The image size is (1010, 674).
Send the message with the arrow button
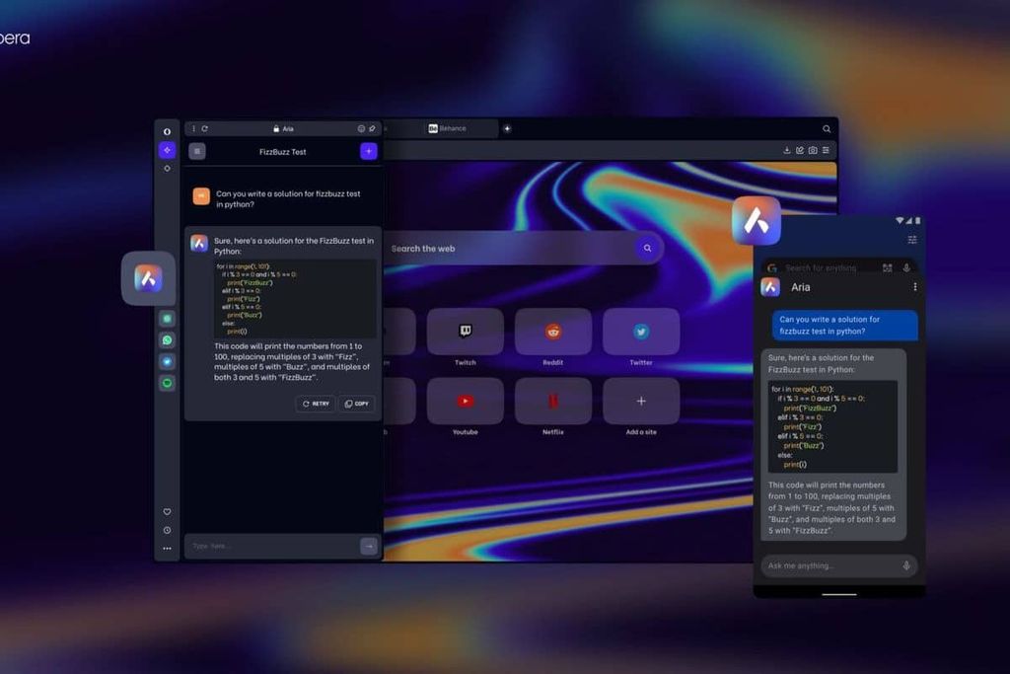click(x=368, y=546)
